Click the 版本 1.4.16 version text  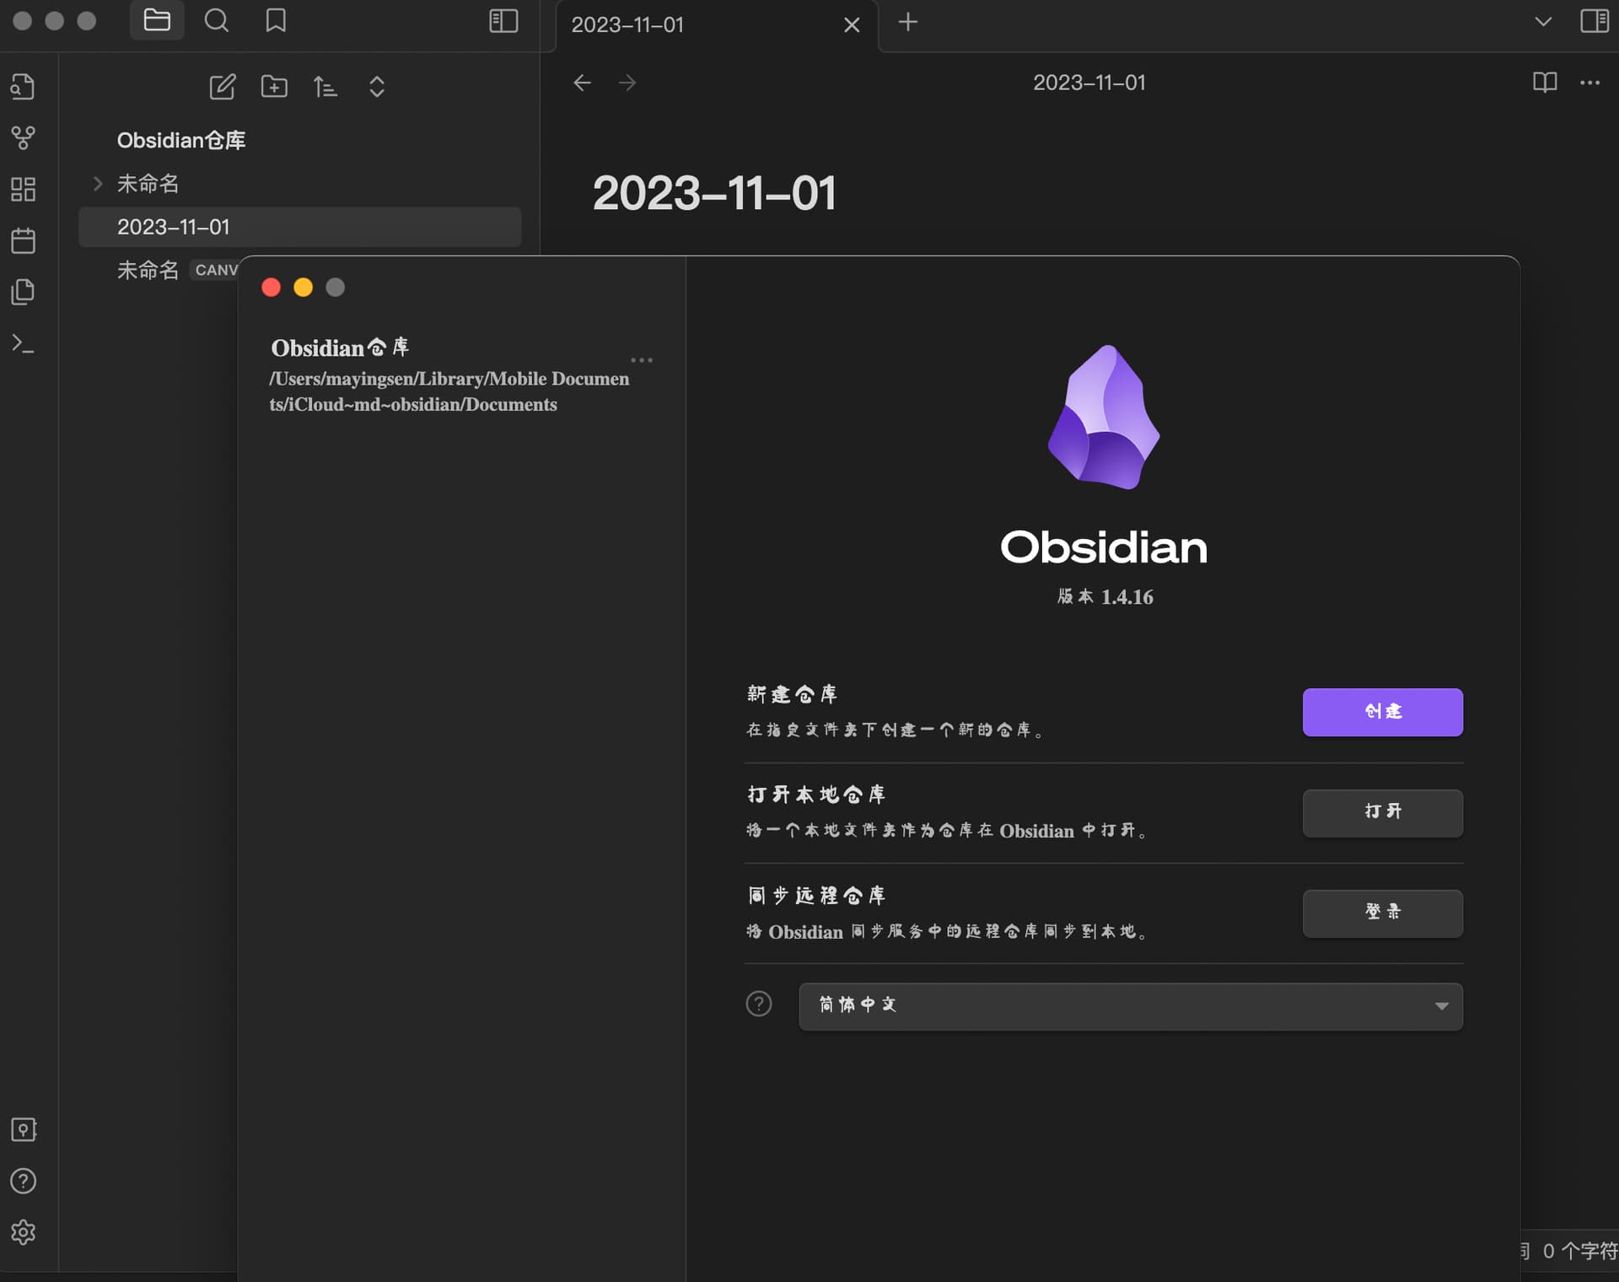[x=1105, y=596]
